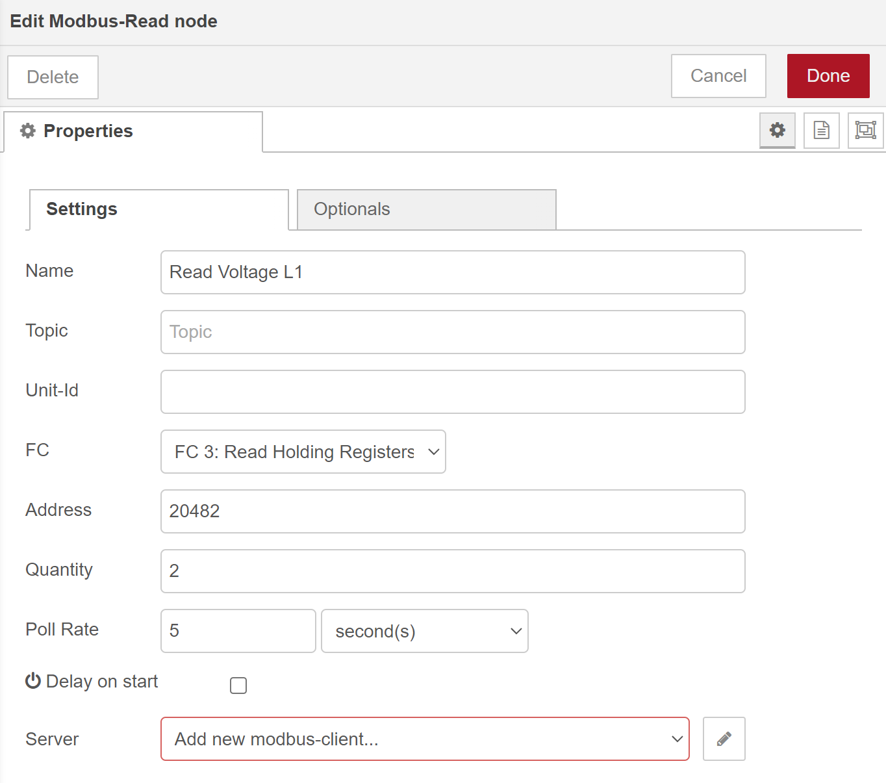This screenshot has height=783, width=886.
Task: Open the Poll Rate unit dropdown
Action: click(425, 631)
